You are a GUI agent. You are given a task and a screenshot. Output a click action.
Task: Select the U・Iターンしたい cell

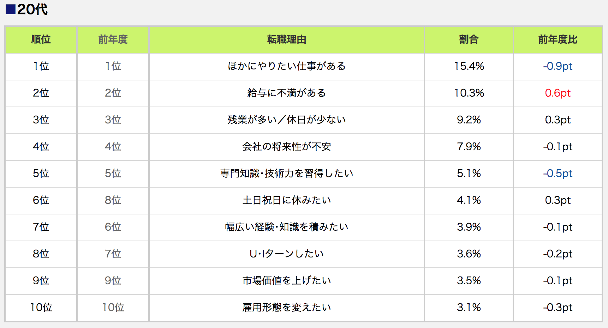pos(286,254)
